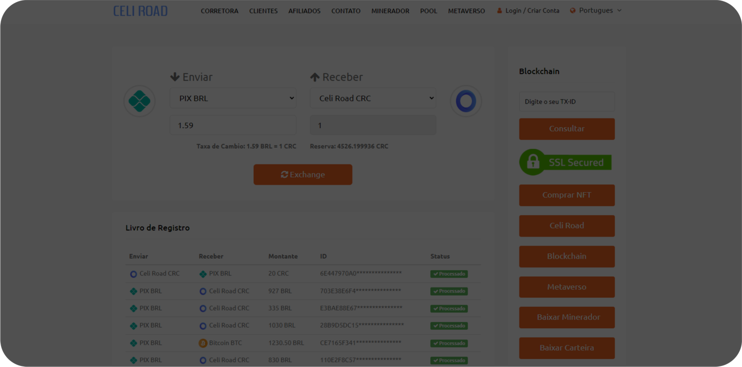Click Processado badge in 927 BRL row
The image size is (742, 367).
(449, 291)
